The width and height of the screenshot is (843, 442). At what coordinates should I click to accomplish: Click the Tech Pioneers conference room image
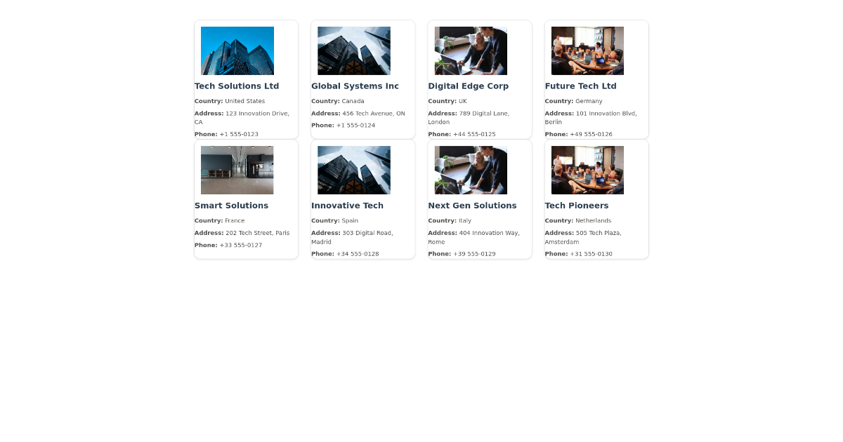587,170
